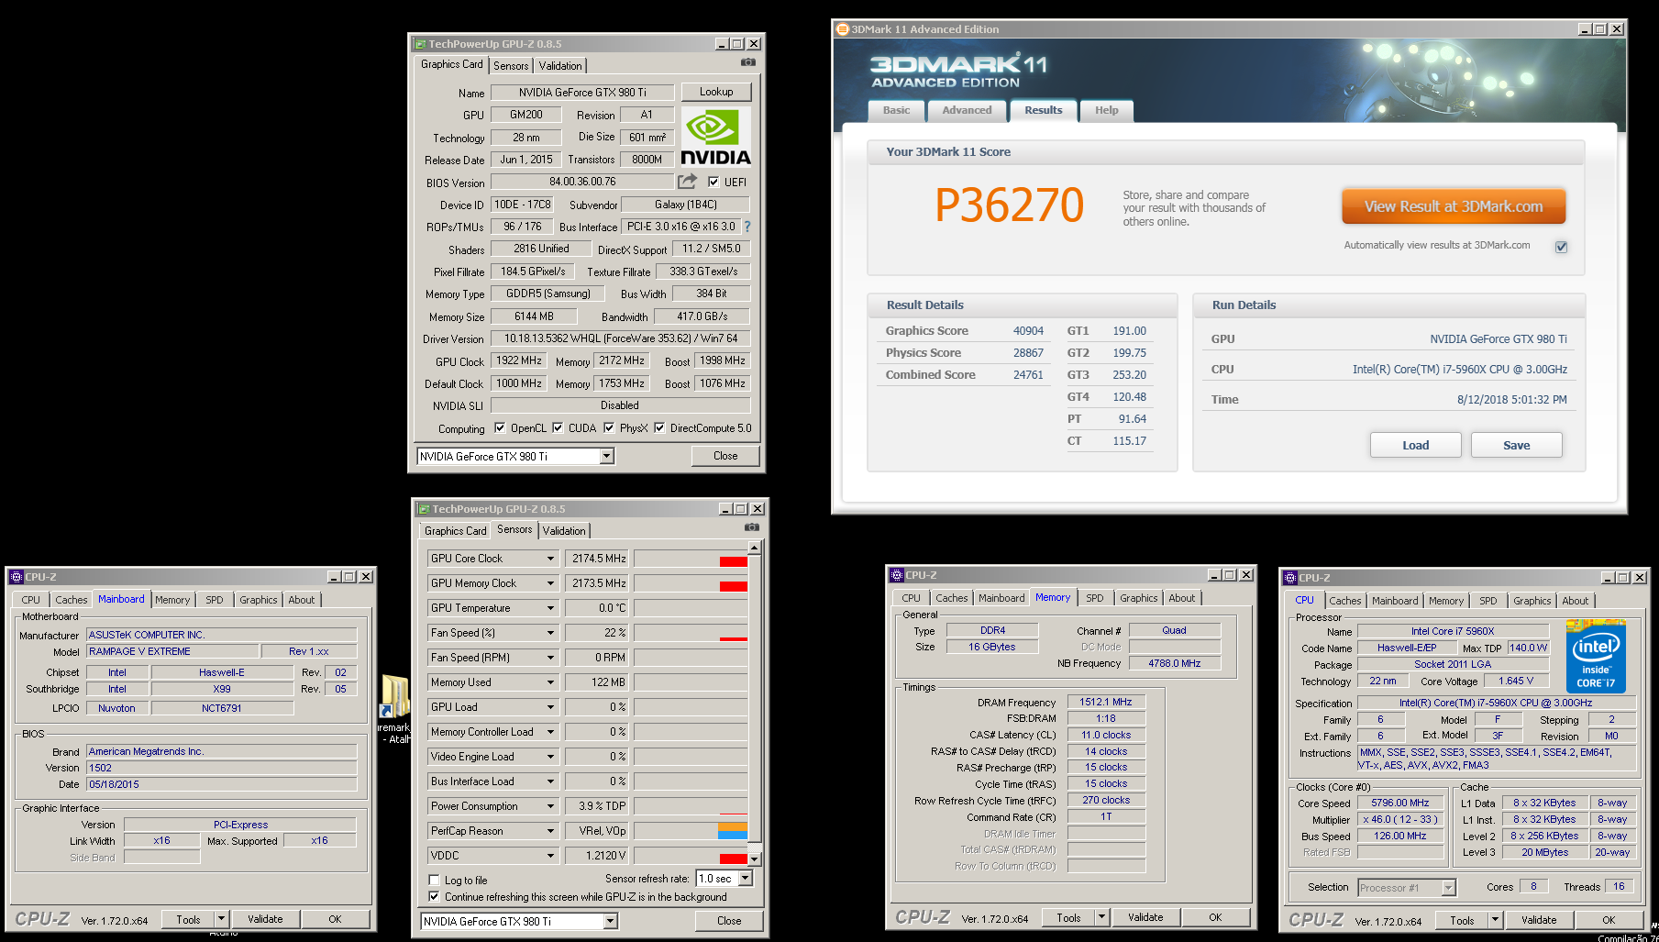Click the Combined Score value 24761
This screenshot has height=942, width=1659.
tap(1028, 375)
